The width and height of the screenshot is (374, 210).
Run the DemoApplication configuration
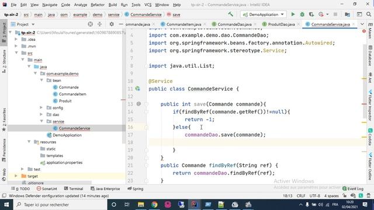click(293, 14)
